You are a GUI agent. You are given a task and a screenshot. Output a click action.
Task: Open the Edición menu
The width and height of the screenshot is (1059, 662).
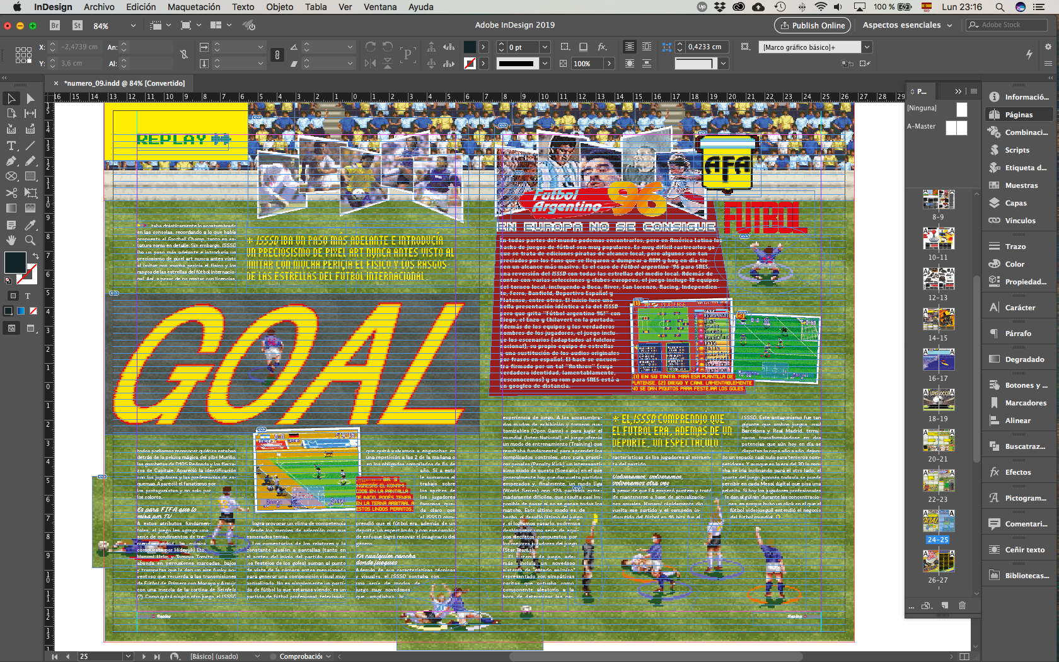(x=141, y=7)
